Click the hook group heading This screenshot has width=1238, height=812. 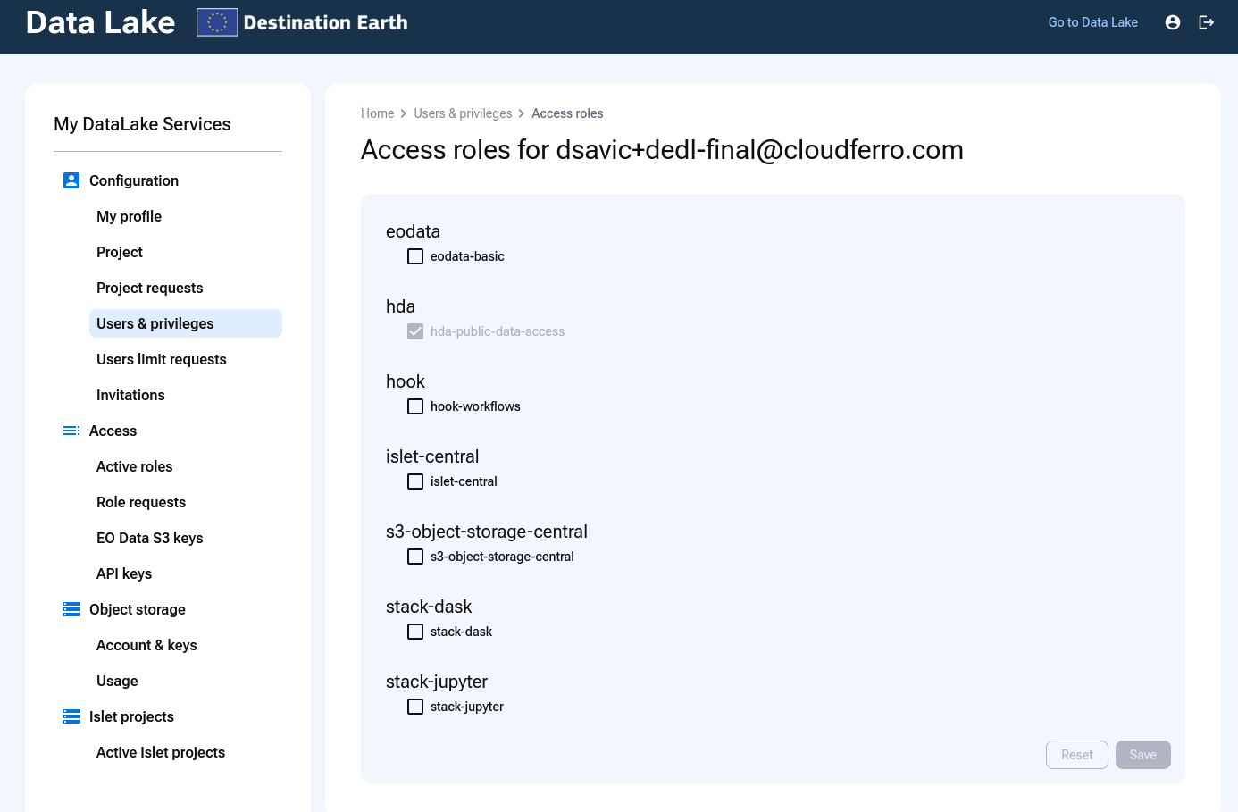coord(405,381)
